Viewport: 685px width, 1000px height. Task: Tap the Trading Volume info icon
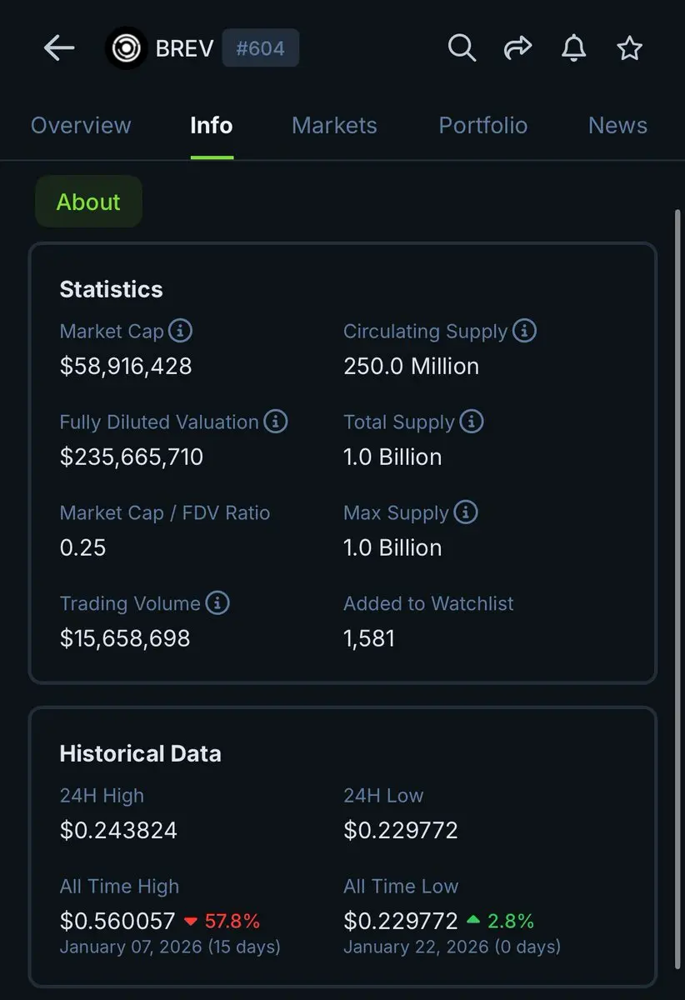(x=217, y=602)
